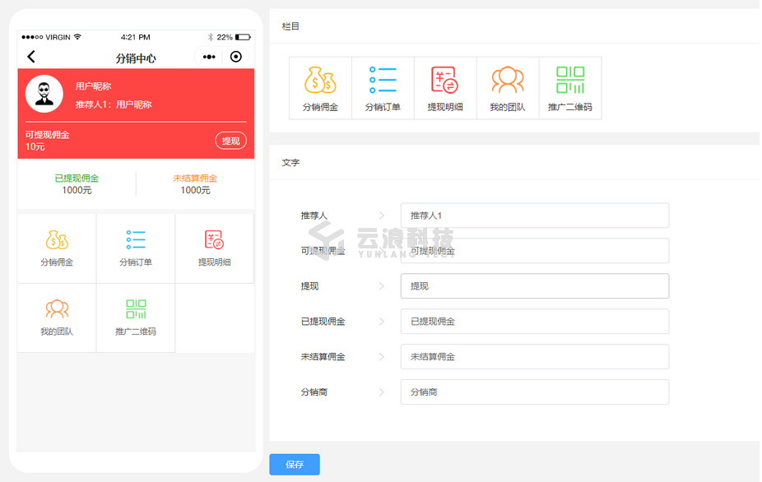Click the 推荐人 text input field
Screen dimensions: 762x482
coord(534,216)
